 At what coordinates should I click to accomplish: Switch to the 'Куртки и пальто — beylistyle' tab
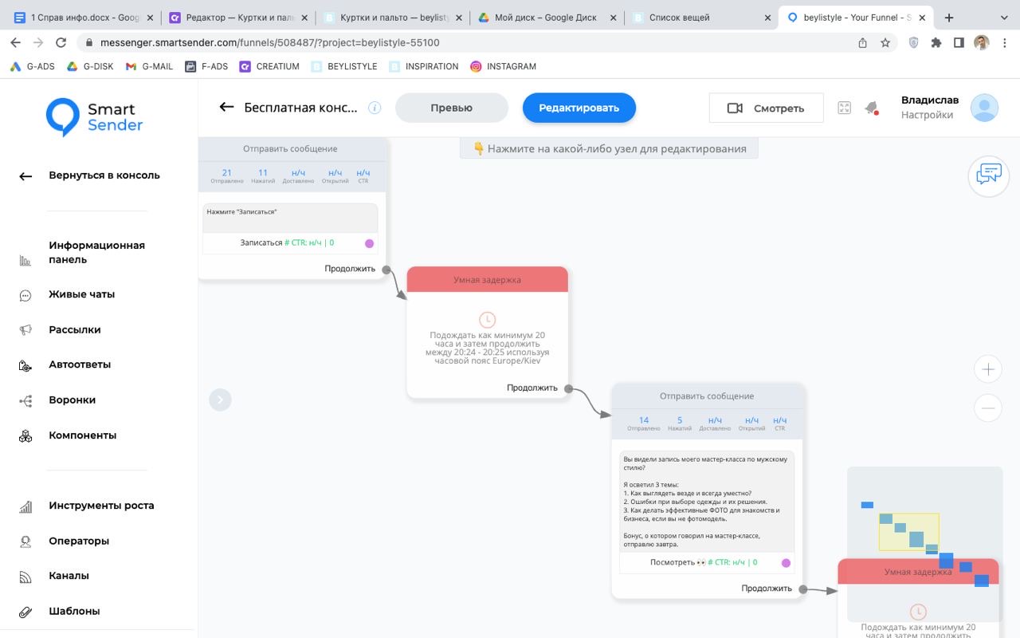[393, 17]
